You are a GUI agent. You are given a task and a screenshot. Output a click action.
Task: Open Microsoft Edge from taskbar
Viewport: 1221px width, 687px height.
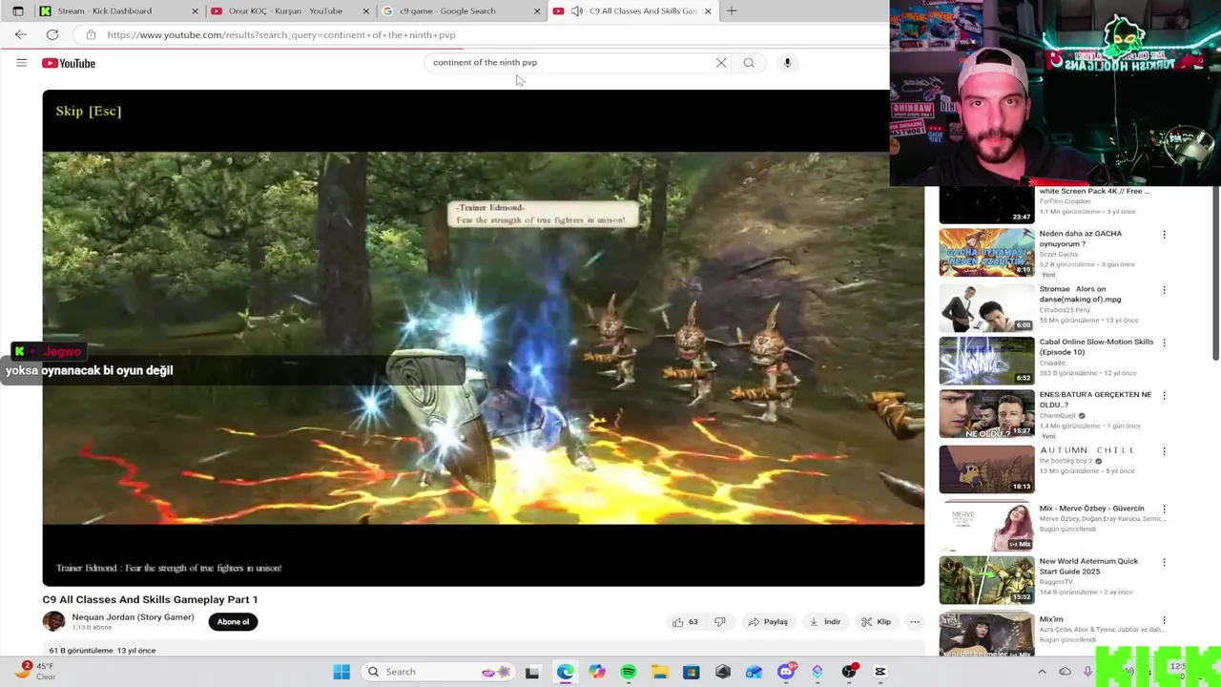[x=566, y=672]
